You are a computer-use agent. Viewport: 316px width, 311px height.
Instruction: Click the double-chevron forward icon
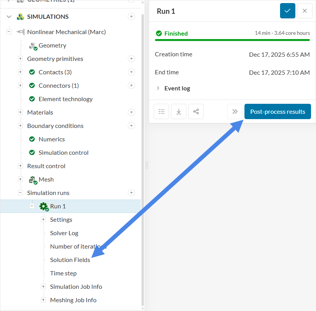[x=235, y=111]
